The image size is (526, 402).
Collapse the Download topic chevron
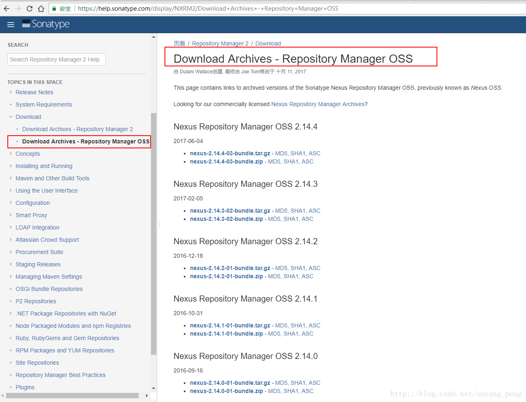pyautogui.click(x=11, y=117)
